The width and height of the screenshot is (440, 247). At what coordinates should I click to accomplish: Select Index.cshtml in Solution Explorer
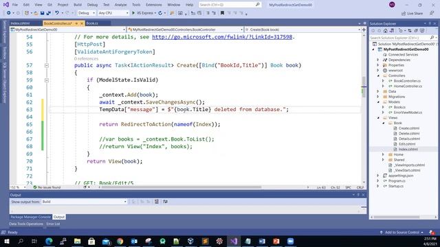click(x=408, y=150)
